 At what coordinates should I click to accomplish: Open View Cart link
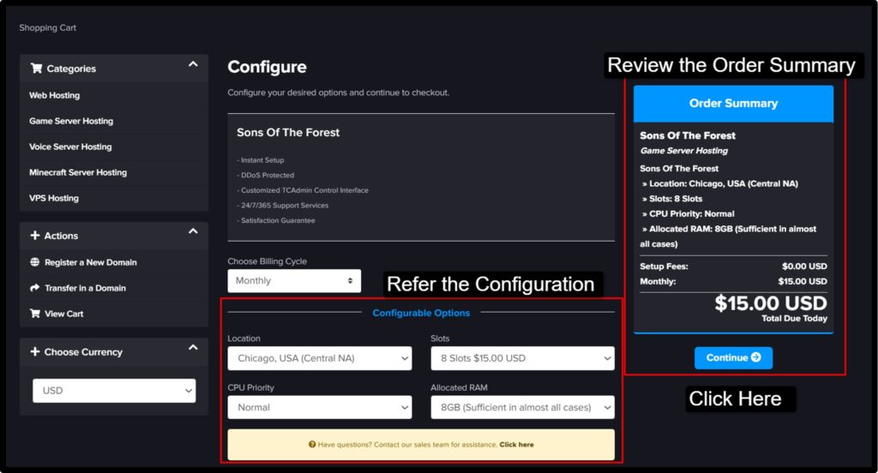coord(63,314)
